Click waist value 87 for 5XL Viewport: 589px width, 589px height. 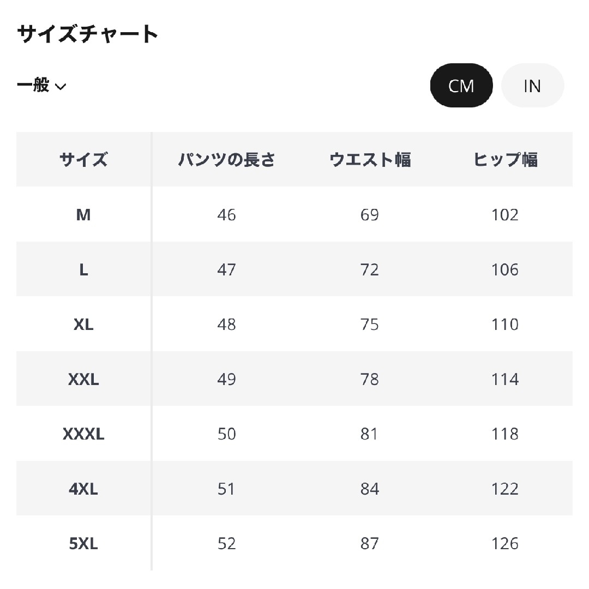370,544
